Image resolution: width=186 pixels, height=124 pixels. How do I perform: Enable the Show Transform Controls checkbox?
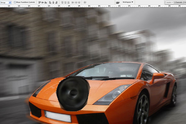(15, 2)
